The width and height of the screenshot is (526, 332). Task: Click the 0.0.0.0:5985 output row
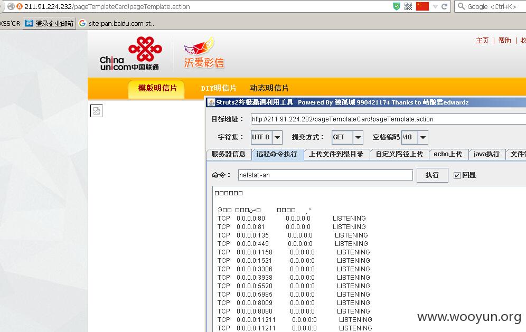(294, 295)
